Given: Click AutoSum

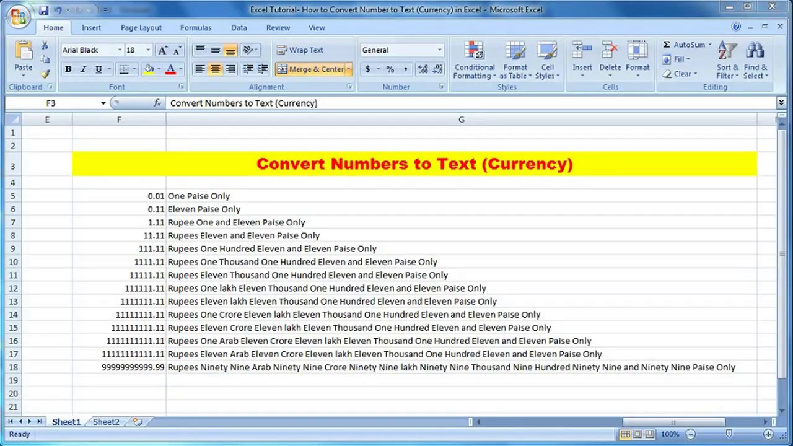Looking at the screenshot, I should [684, 45].
